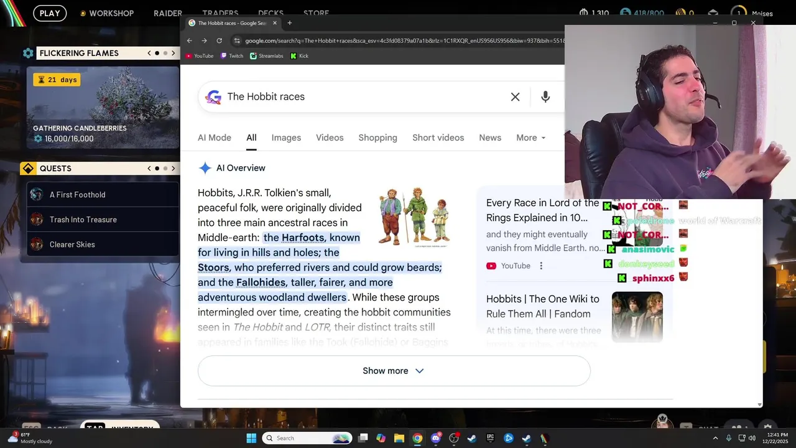796x448 pixels.
Task: Click the Google logo in search box
Action: coord(213,97)
